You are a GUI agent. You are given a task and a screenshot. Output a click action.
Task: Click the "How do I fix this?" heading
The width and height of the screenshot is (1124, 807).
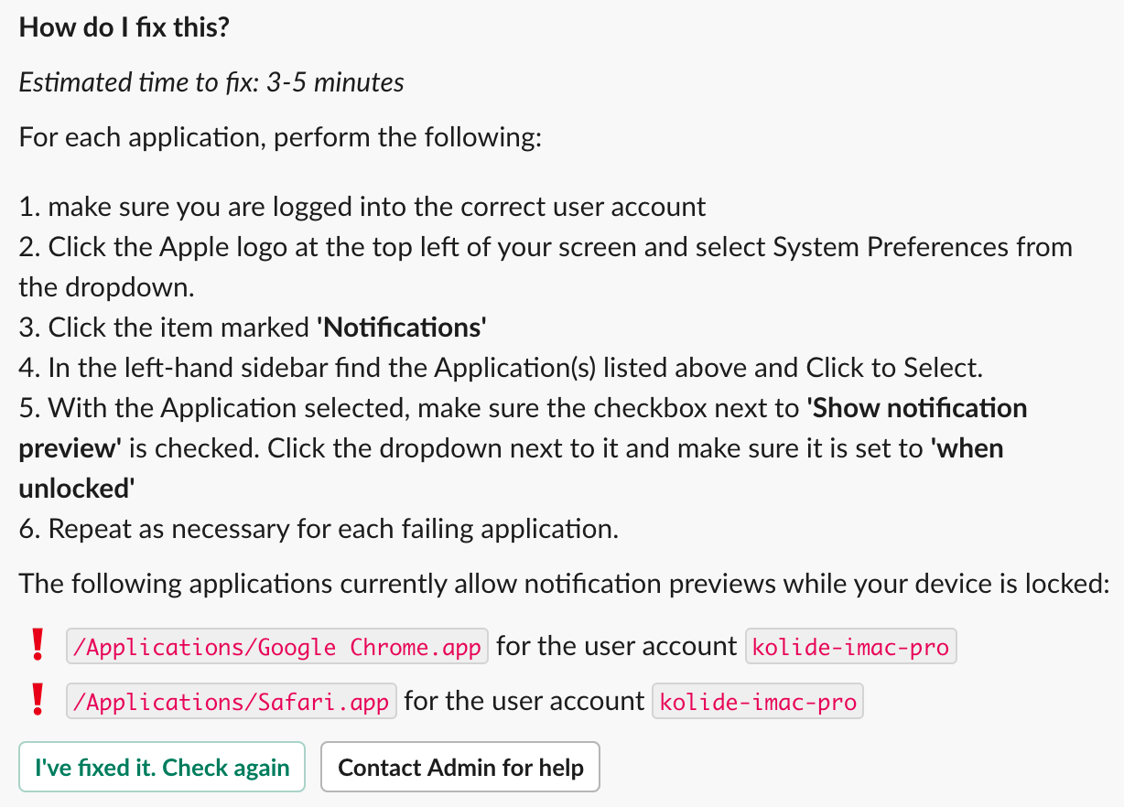pos(124,27)
